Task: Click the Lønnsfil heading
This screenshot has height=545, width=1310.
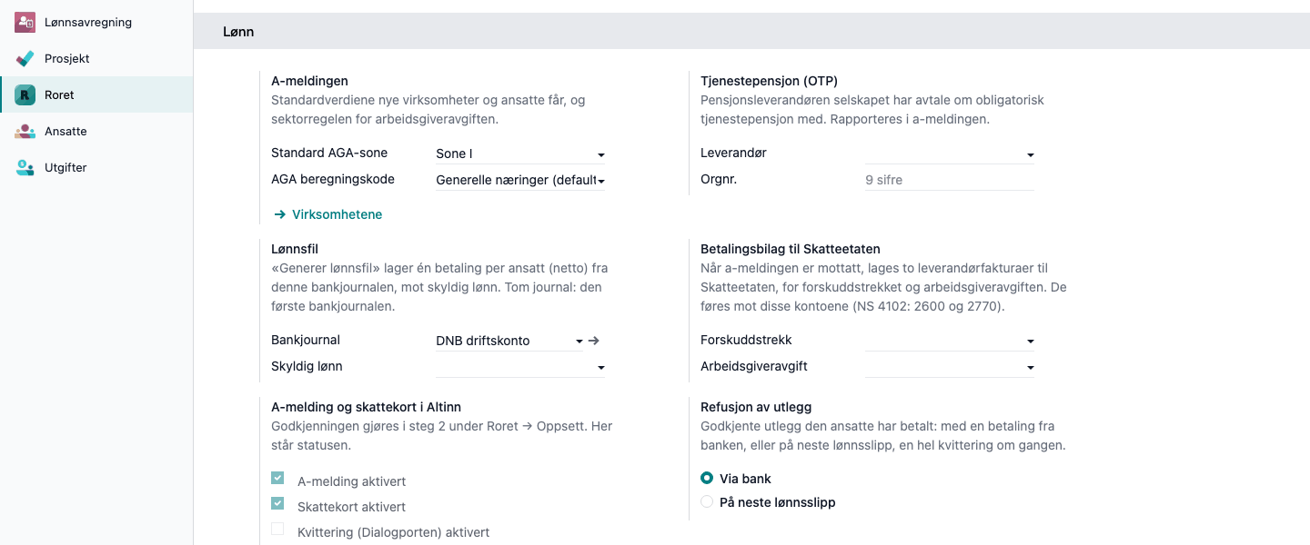Action: click(x=295, y=249)
